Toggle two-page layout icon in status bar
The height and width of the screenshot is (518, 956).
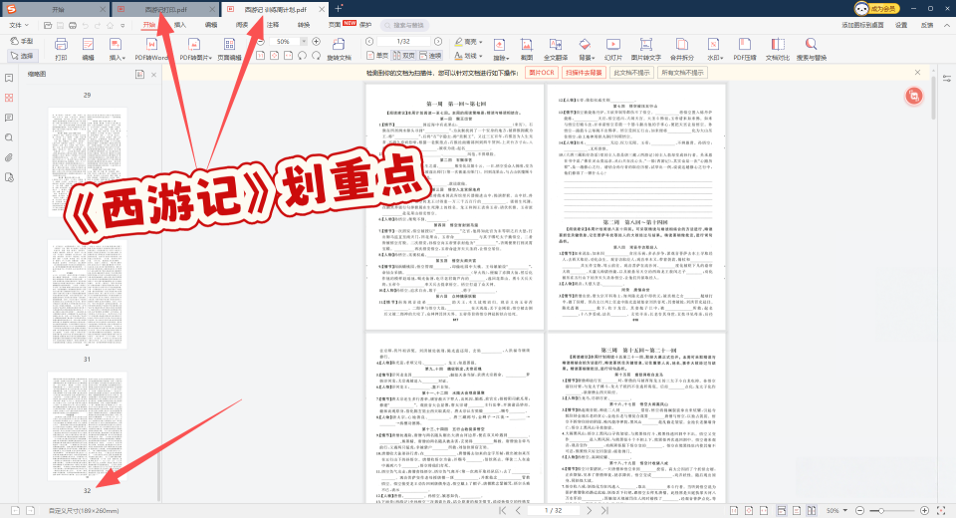(x=812, y=510)
